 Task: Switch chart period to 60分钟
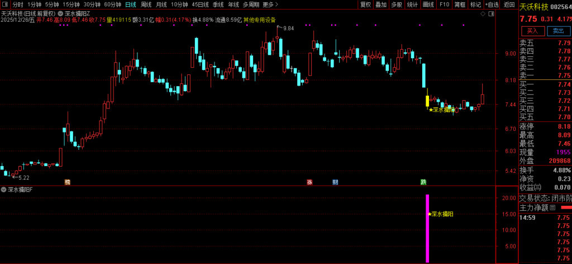click(x=113, y=4)
